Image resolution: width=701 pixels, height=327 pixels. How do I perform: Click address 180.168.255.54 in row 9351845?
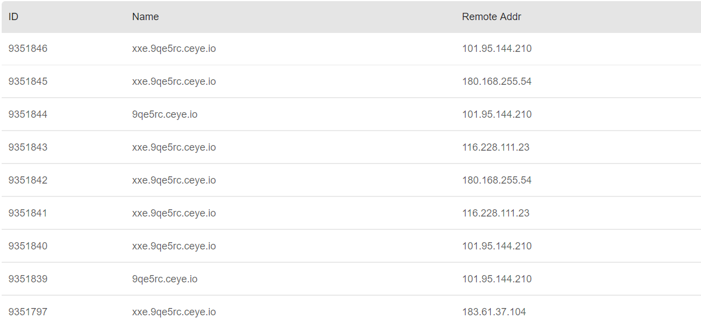click(x=497, y=81)
